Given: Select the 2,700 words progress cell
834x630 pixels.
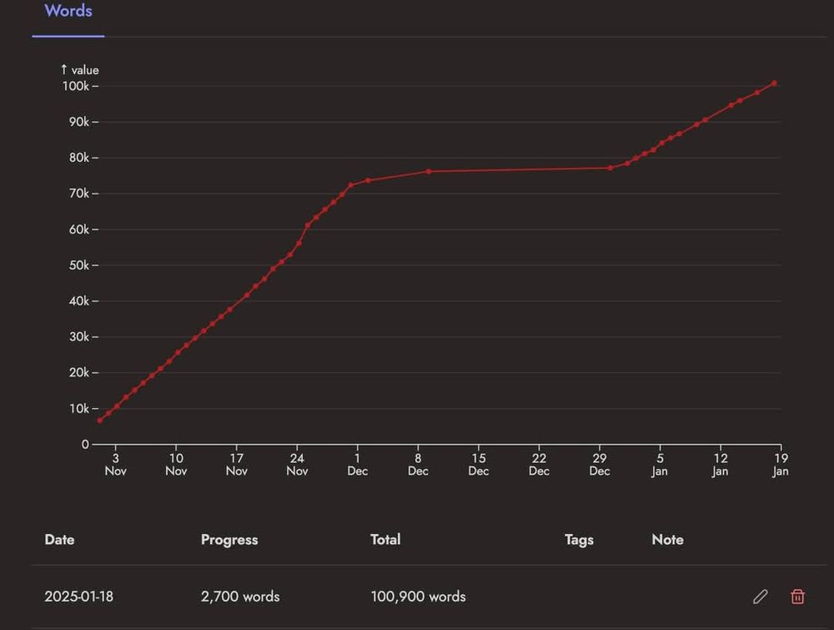Looking at the screenshot, I should click(240, 597).
